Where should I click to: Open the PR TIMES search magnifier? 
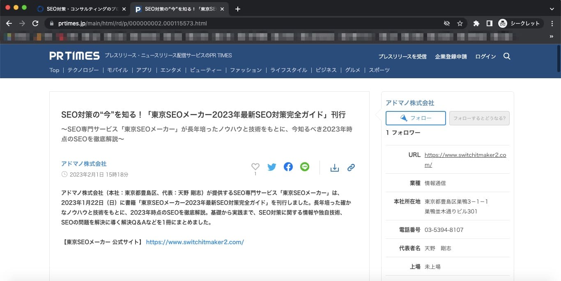[x=507, y=56]
